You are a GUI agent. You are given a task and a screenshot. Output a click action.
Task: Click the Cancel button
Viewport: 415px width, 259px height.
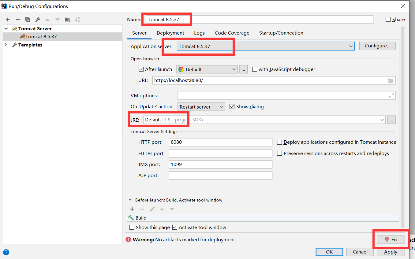point(360,252)
